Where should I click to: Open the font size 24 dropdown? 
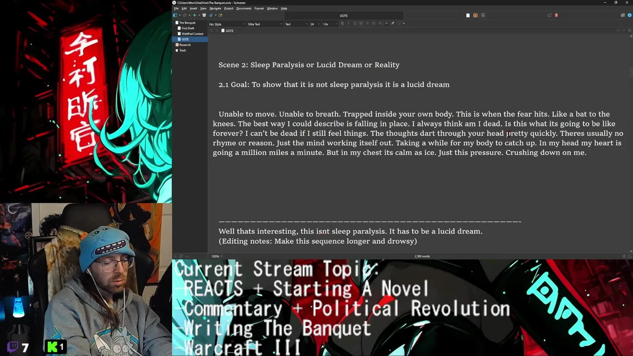[x=316, y=24]
